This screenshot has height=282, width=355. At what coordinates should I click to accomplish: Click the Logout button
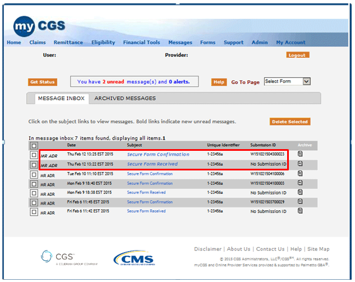coord(297,55)
